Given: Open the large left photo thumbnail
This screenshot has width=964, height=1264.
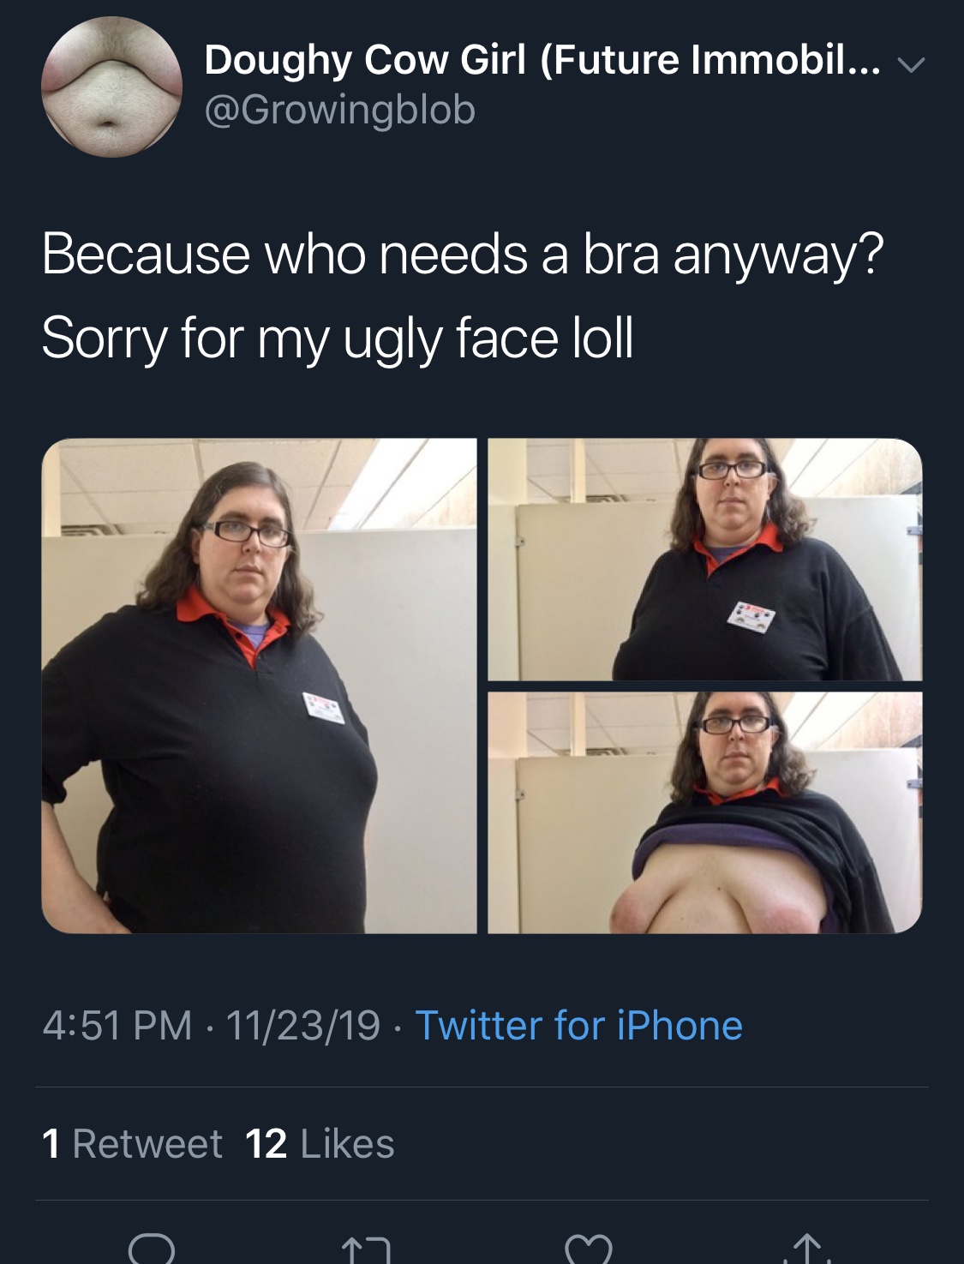Looking at the screenshot, I should click(259, 686).
